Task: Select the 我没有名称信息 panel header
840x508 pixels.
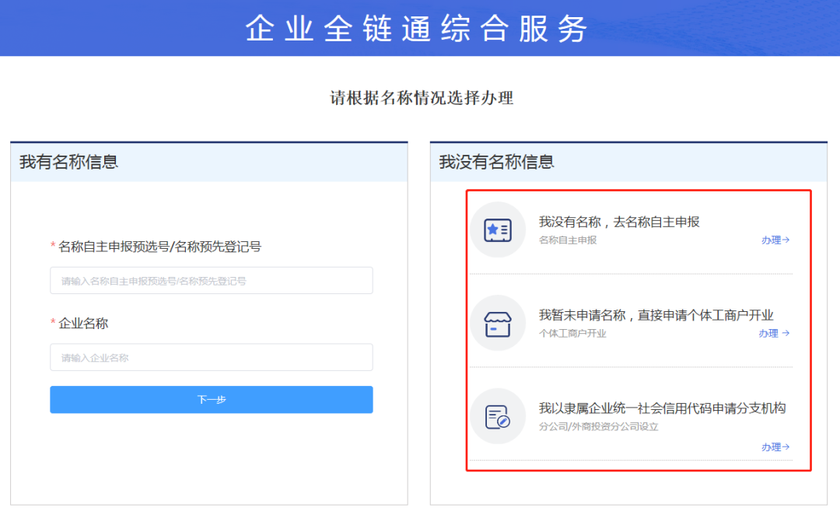Action: tap(496, 162)
